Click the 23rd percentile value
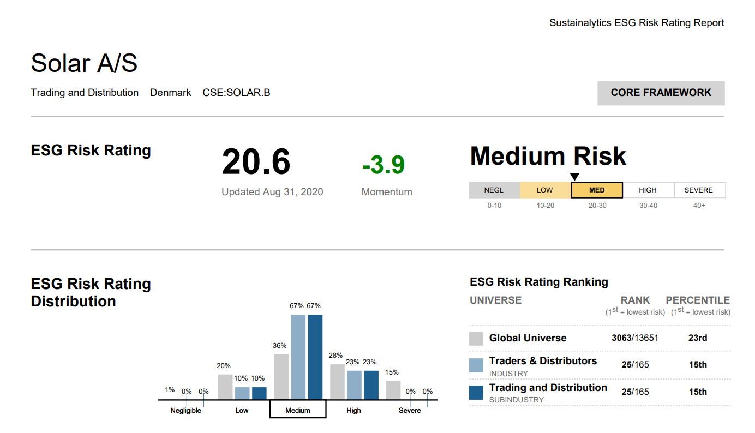Screen dimensions: 755x433 698,338
